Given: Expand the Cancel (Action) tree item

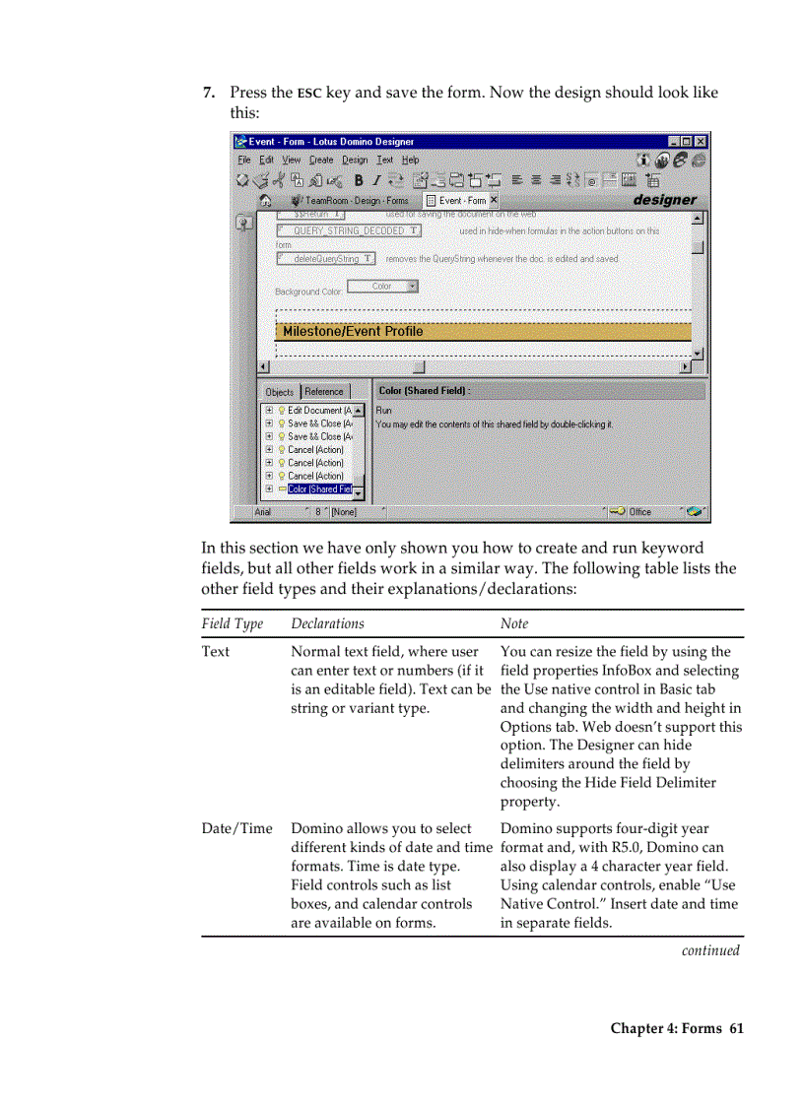Looking at the screenshot, I should (x=268, y=450).
